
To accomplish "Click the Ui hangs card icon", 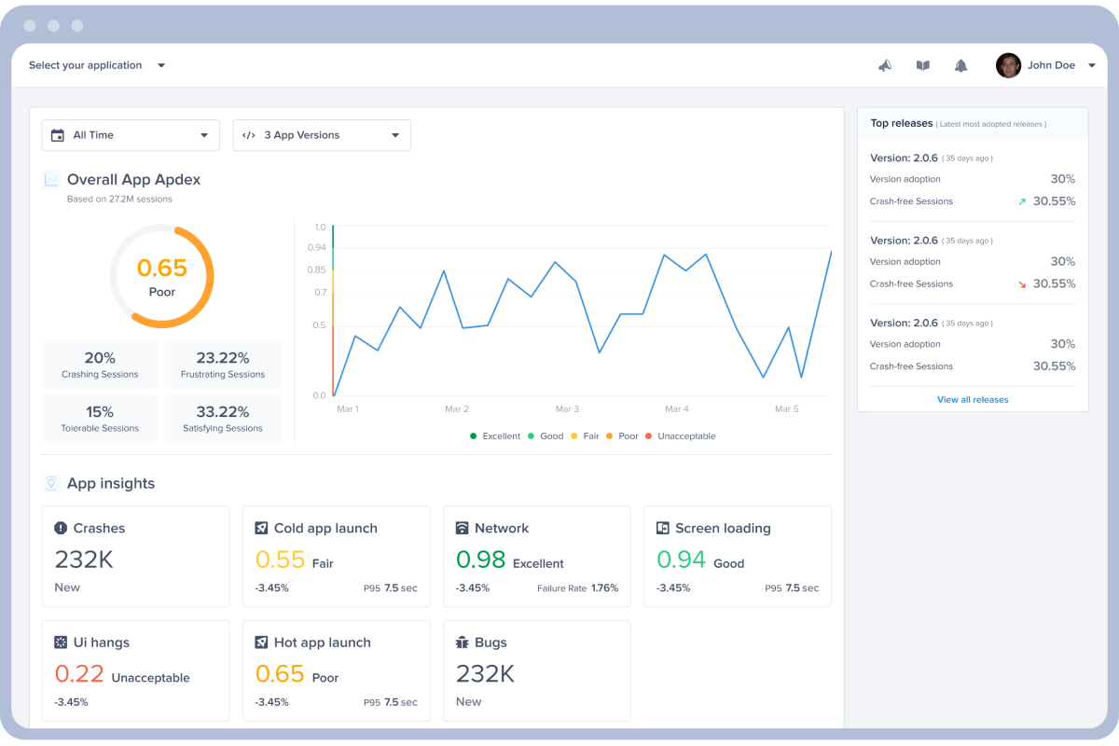I will click(x=61, y=642).
